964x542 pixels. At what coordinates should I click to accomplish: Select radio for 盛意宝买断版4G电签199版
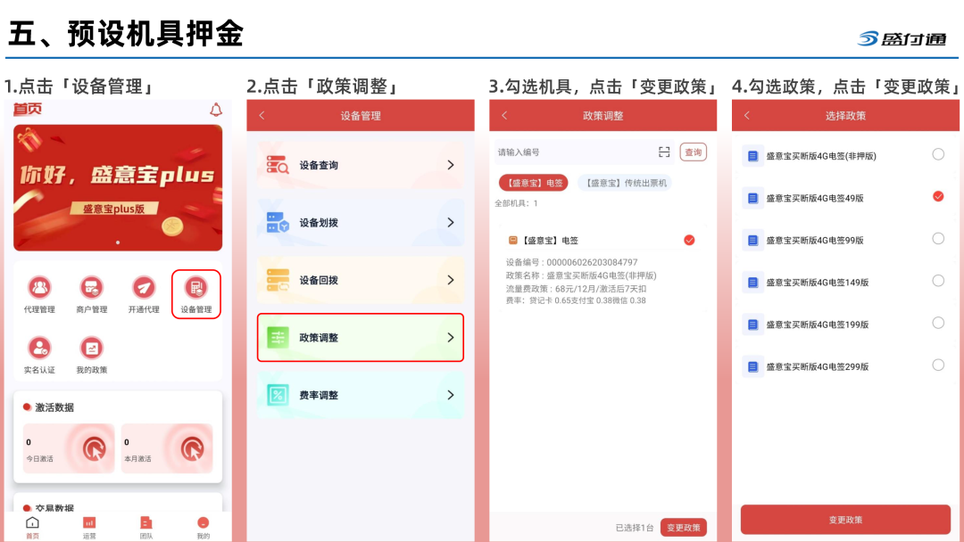938,323
